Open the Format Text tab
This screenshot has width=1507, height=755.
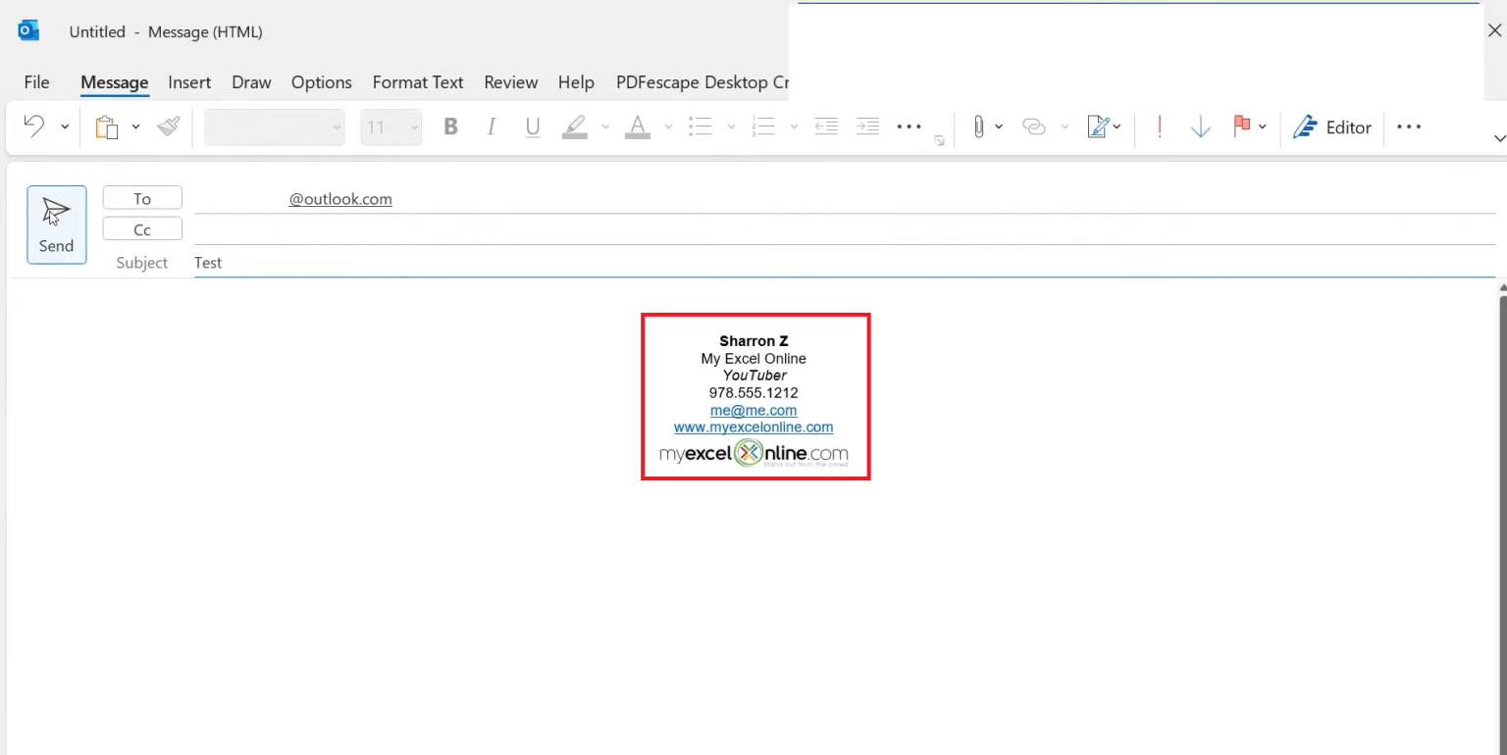418,82
